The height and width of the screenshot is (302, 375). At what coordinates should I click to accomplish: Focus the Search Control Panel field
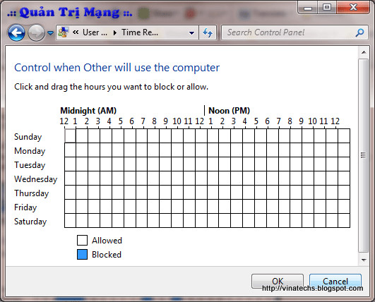click(294, 32)
